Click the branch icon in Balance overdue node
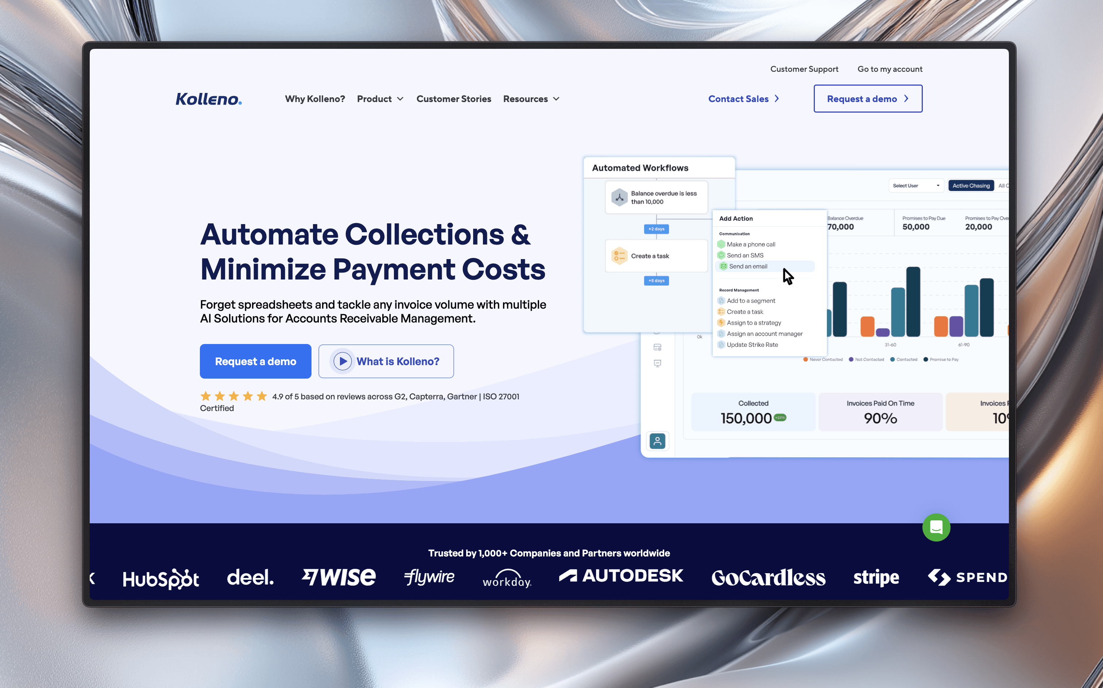This screenshot has width=1103, height=688. 619,198
